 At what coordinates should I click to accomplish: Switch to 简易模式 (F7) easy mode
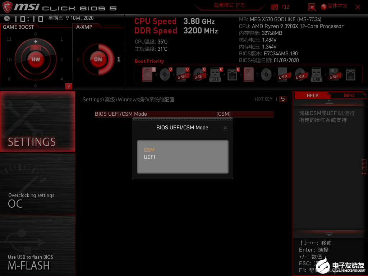pyautogui.click(x=229, y=5)
